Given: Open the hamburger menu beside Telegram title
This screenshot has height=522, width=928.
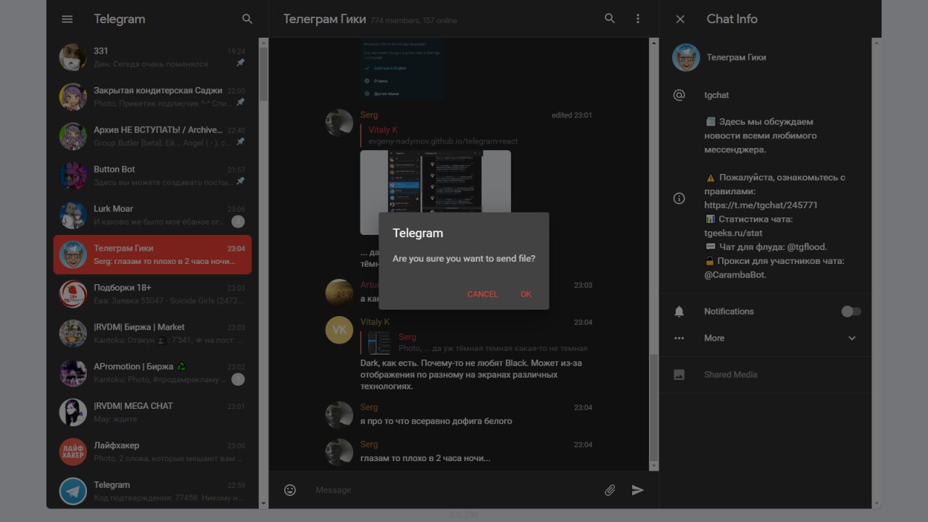Looking at the screenshot, I should (67, 20).
